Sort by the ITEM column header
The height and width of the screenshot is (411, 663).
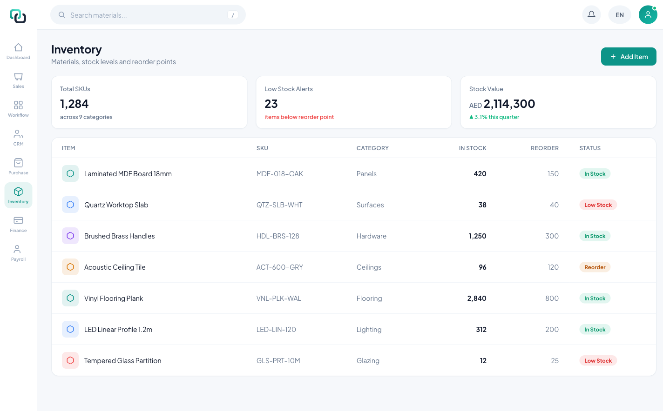tap(68, 148)
